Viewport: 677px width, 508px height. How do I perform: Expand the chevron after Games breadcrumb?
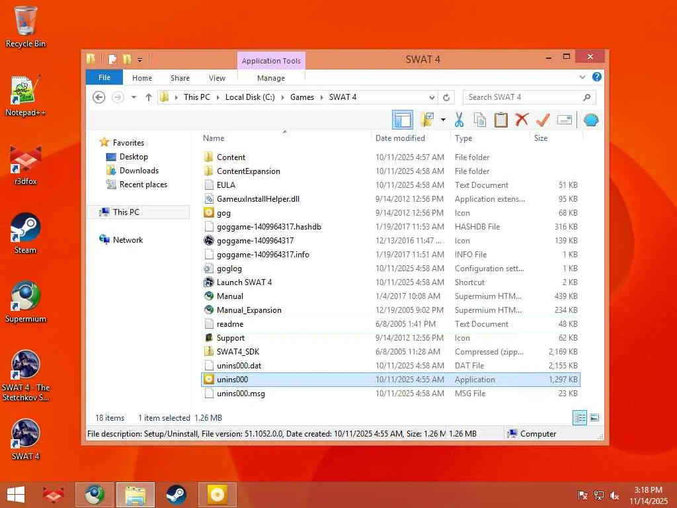pyautogui.click(x=322, y=97)
